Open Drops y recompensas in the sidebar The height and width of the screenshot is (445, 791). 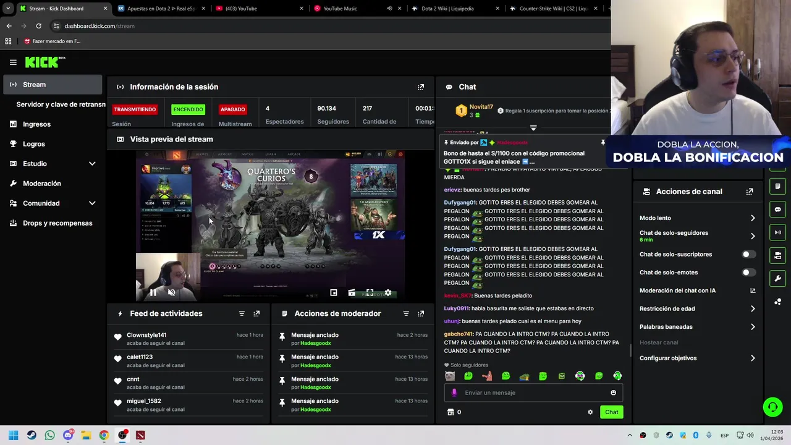[52, 223]
